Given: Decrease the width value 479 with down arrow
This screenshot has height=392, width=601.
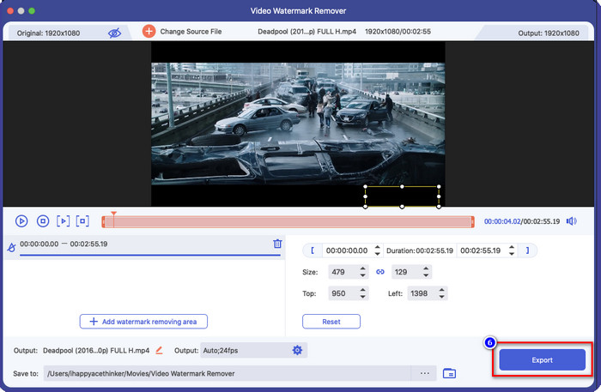Looking at the screenshot, I should [362, 275].
